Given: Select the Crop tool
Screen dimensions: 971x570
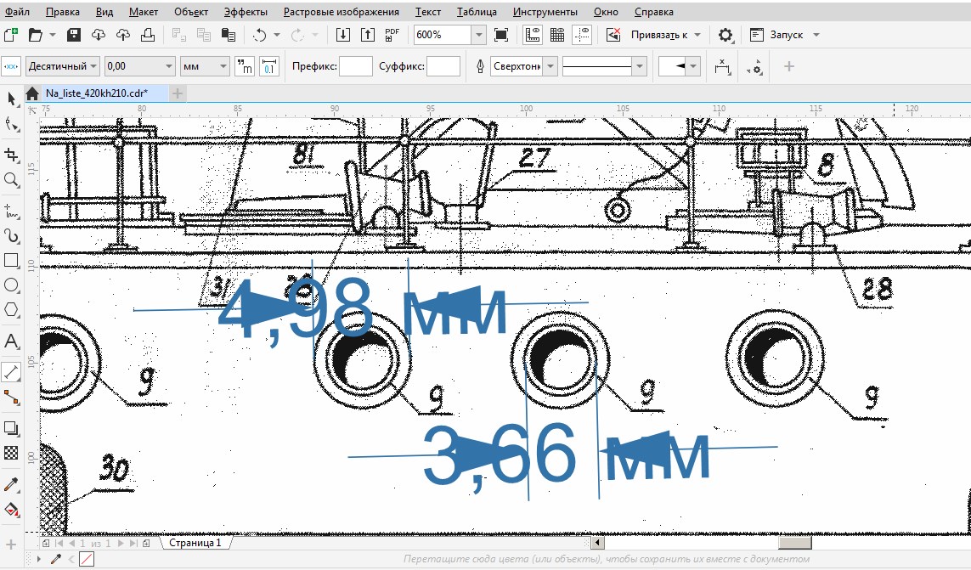Looking at the screenshot, I should (x=11, y=155).
